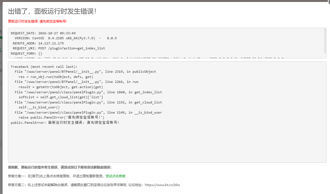Click the https://www.bt.cn/bbs forum address
The height and width of the screenshot is (194, 330).
pos(162,185)
